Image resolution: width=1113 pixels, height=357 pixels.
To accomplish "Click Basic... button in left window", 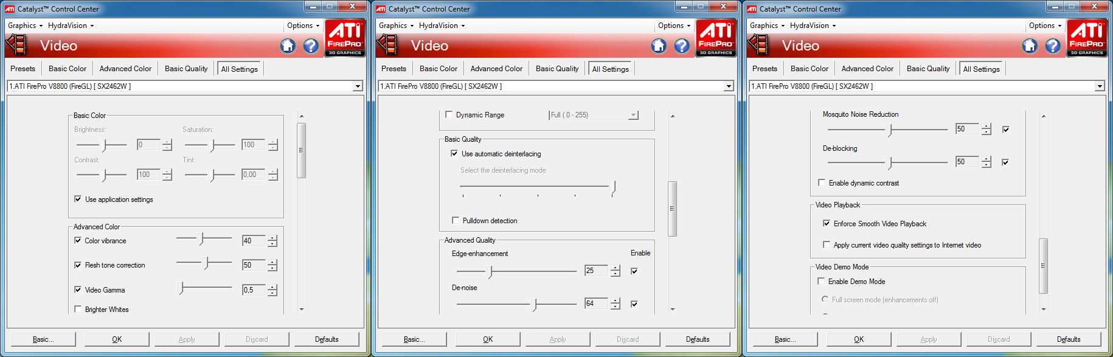I will click(x=43, y=339).
